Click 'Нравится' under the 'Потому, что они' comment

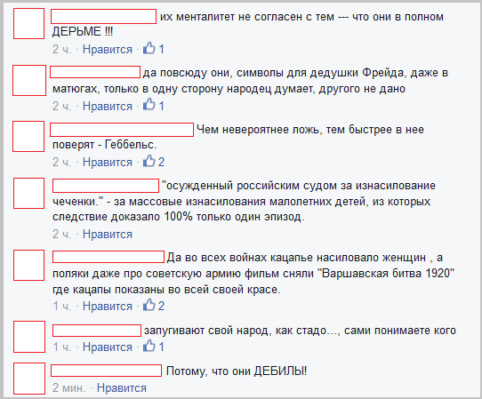(x=122, y=388)
